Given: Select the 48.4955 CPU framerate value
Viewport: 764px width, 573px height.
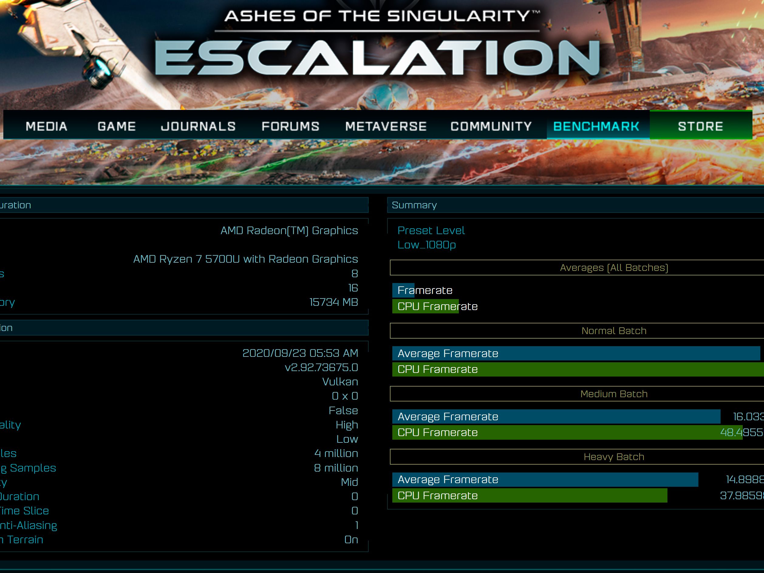Looking at the screenshot, I should [x=742, y=432].
